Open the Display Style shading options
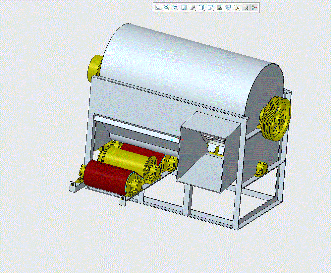Image resolution: width=331 pixels, height=273 pixels. point(193,8)
